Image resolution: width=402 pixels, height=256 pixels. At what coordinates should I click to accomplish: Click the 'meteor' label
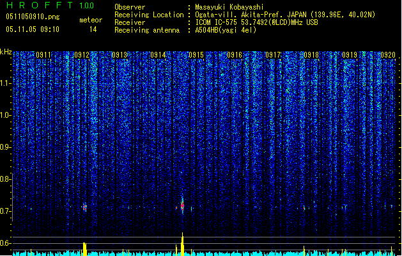pos(91,20)
